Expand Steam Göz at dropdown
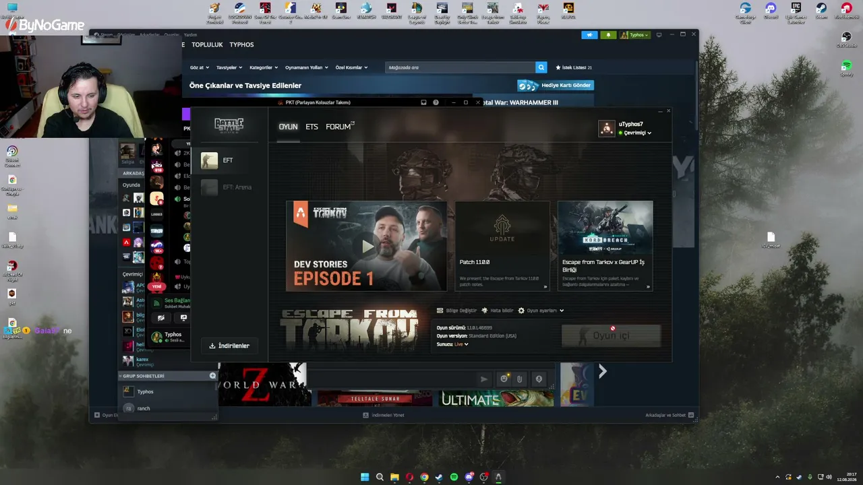The width and height of the screenshot is (863, 485). [200, 67]
